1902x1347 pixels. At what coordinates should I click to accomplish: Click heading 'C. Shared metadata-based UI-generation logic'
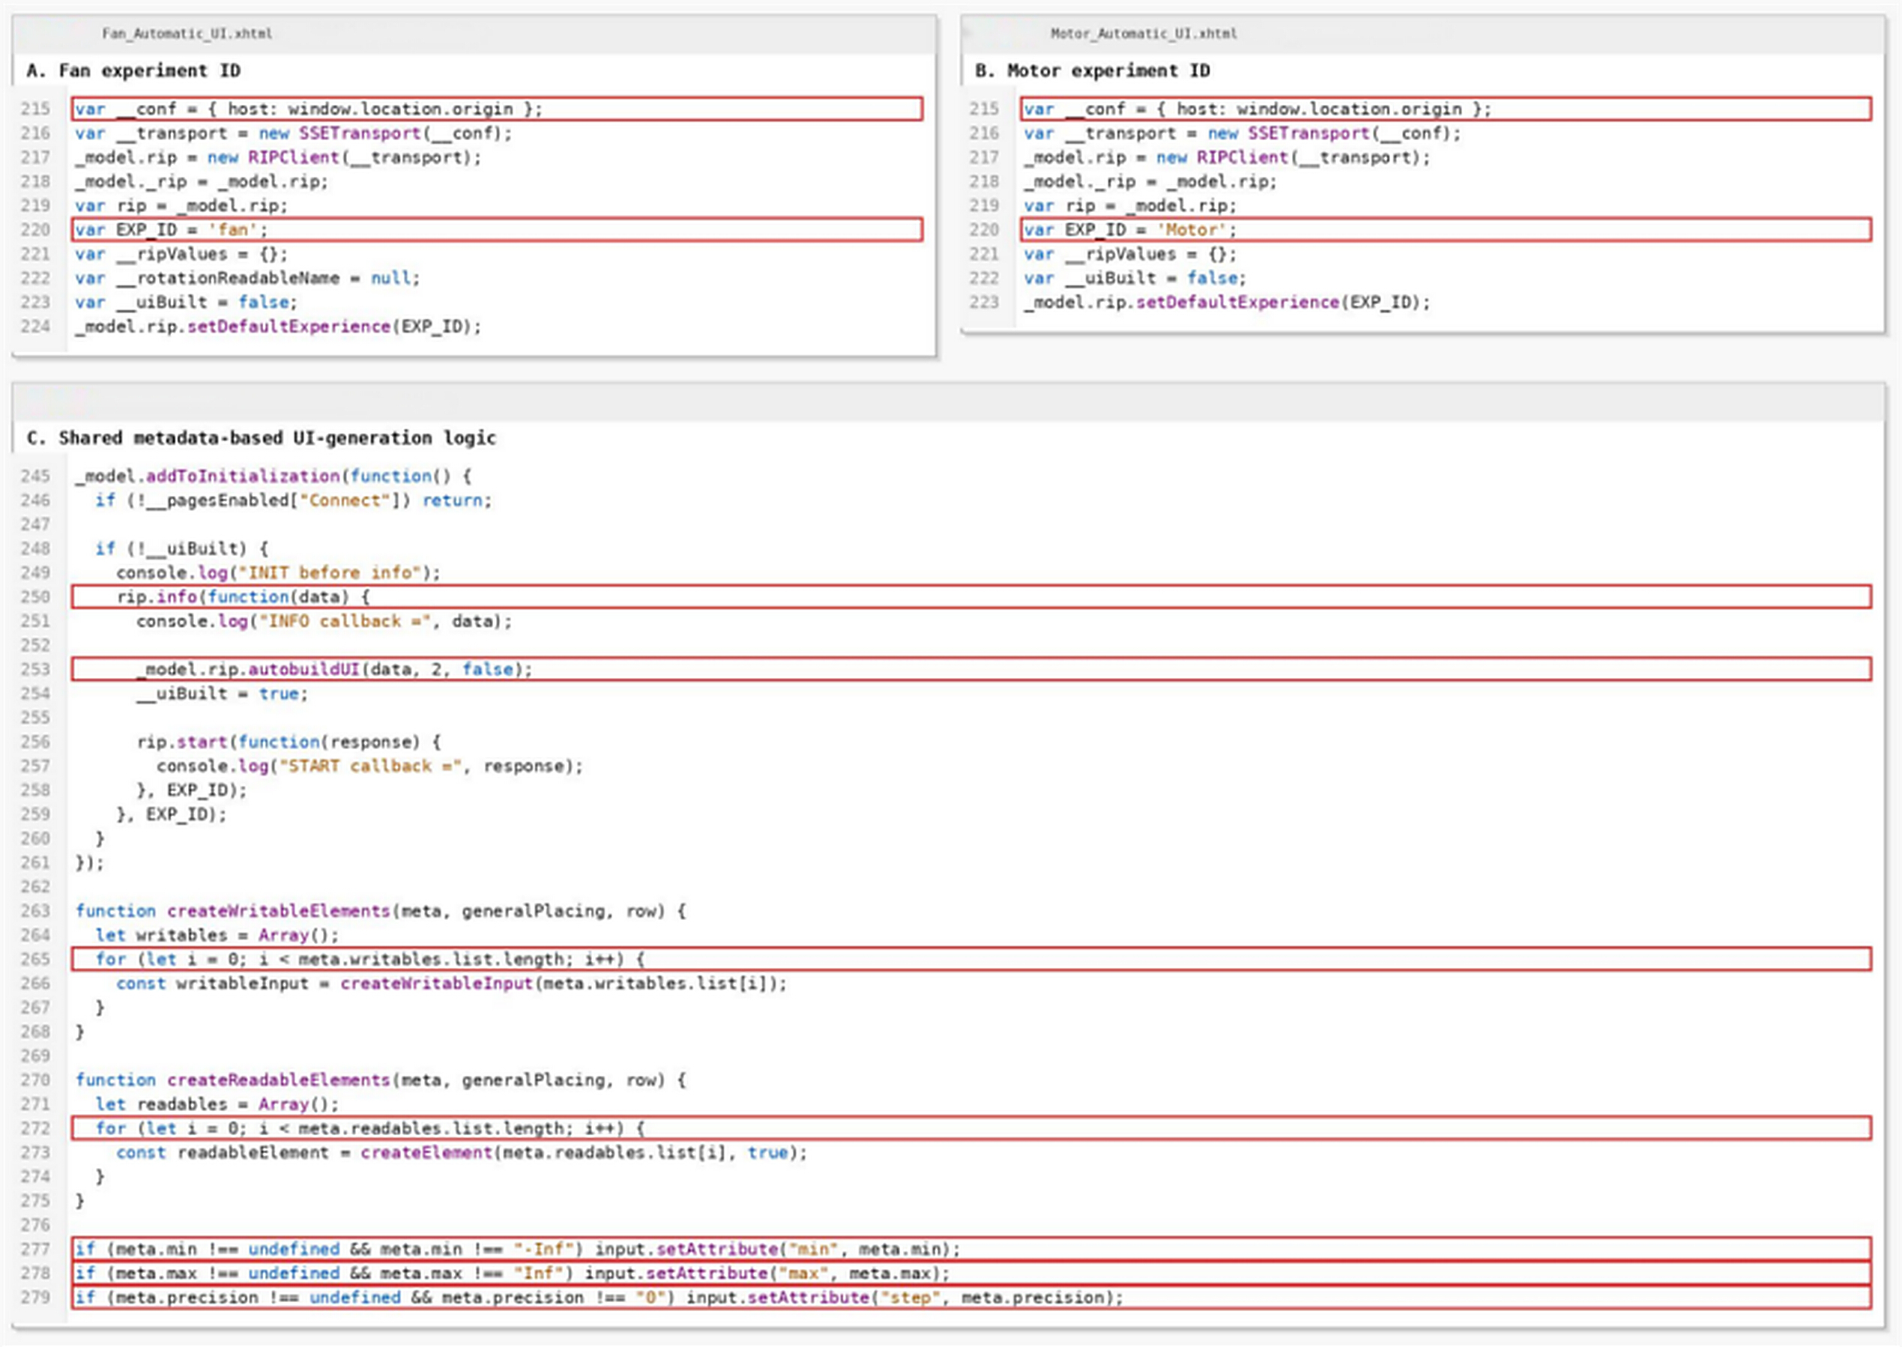(262, 438)
